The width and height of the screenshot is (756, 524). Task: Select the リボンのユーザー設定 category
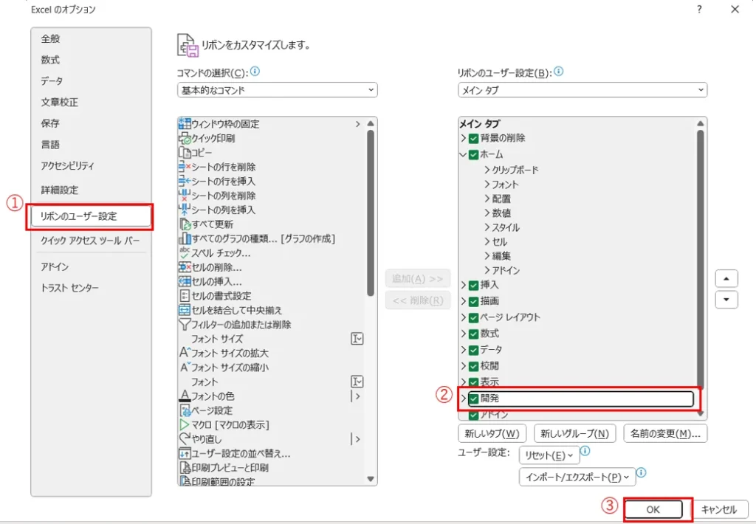(x=91, y=216)
